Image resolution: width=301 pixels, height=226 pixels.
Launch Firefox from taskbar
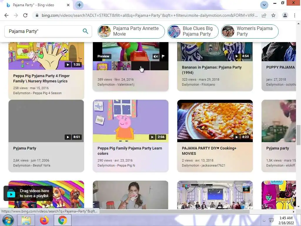pos(44,220)
